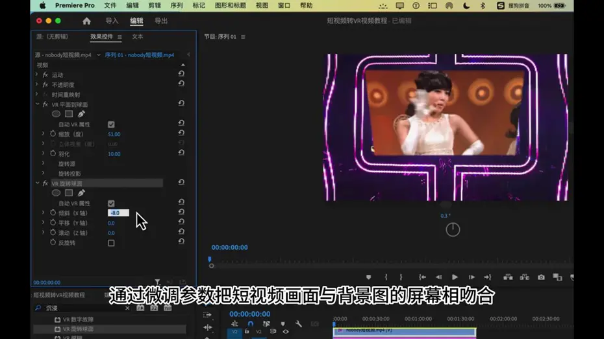Toggle animation stopwatch for 羽化
The height and width of the screenshot is (339, 604).
[53, 154]
